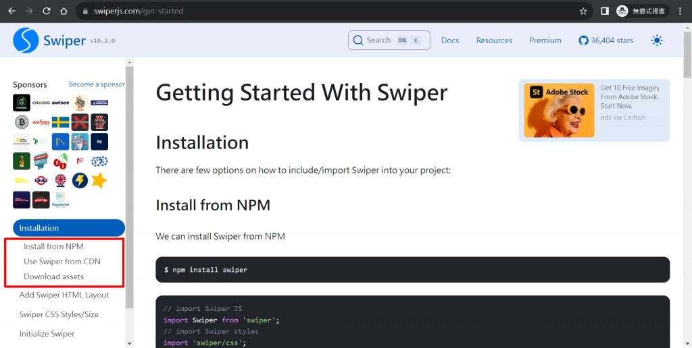Click the sidebar vertical scrollbar

[129, 187]
